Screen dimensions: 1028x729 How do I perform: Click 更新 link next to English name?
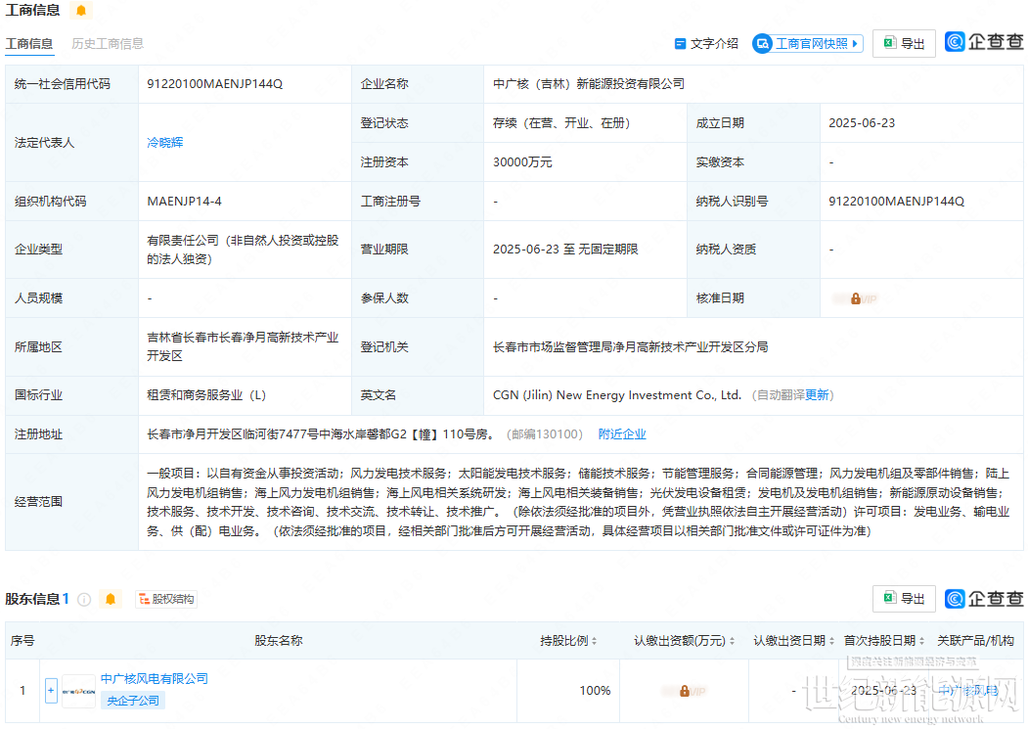(x=816, y=395)
